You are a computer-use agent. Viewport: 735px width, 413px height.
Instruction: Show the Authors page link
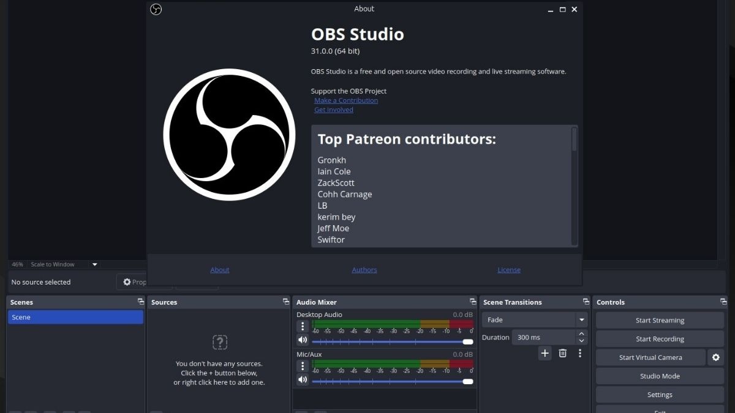click(x=364, y=270)
